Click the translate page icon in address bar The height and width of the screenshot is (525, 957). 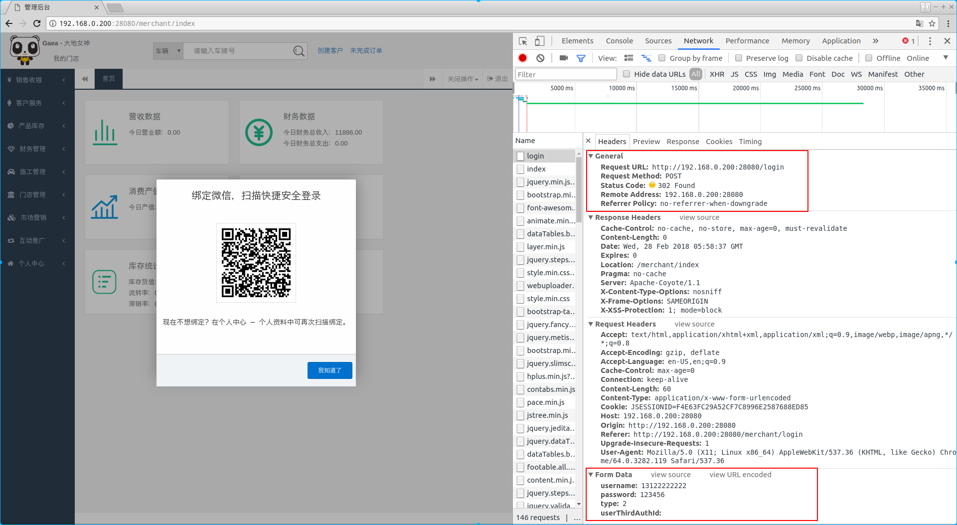point(919,23)
